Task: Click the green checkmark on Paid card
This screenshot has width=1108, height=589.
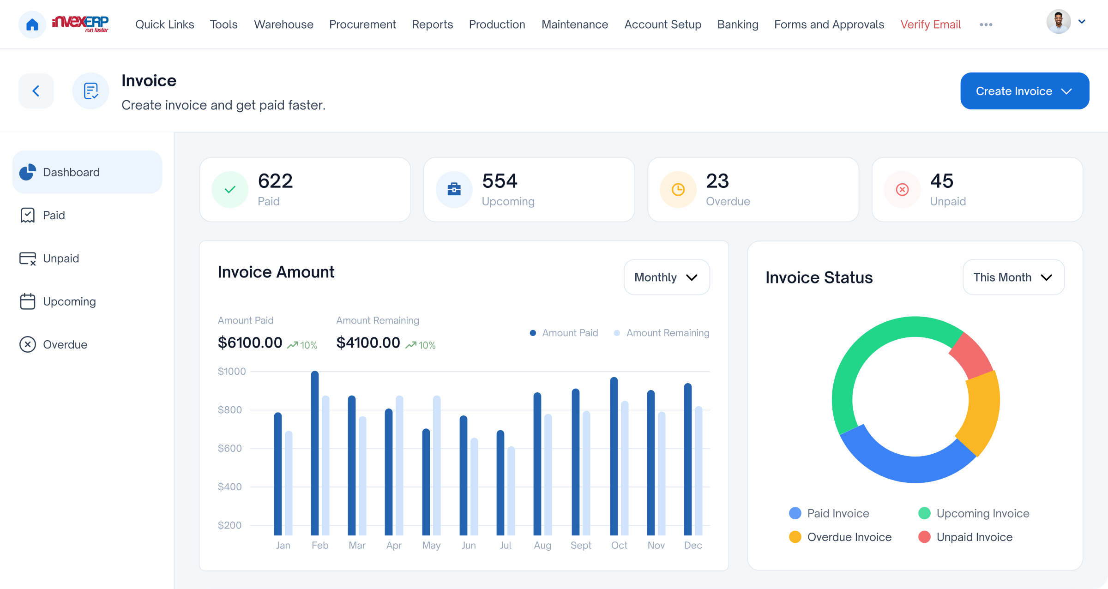Action: [x=230, y=189]
